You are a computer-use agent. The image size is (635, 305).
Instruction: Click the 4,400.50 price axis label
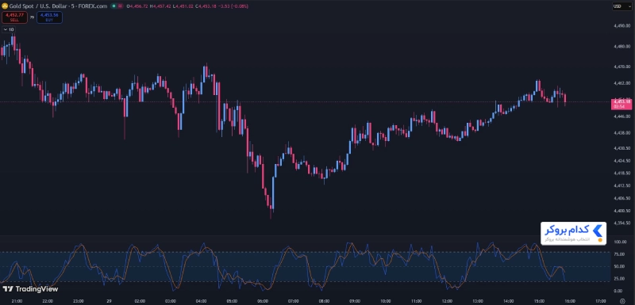coord(622,211)
